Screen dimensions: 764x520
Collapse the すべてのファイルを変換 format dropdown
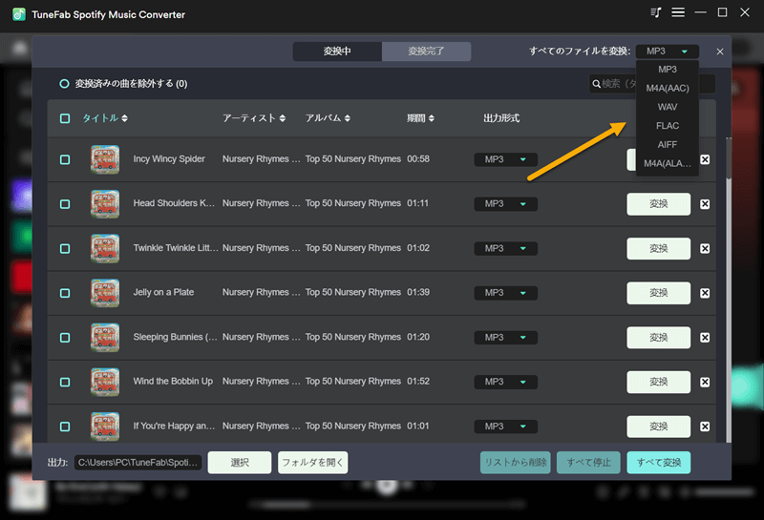point(667,52)
